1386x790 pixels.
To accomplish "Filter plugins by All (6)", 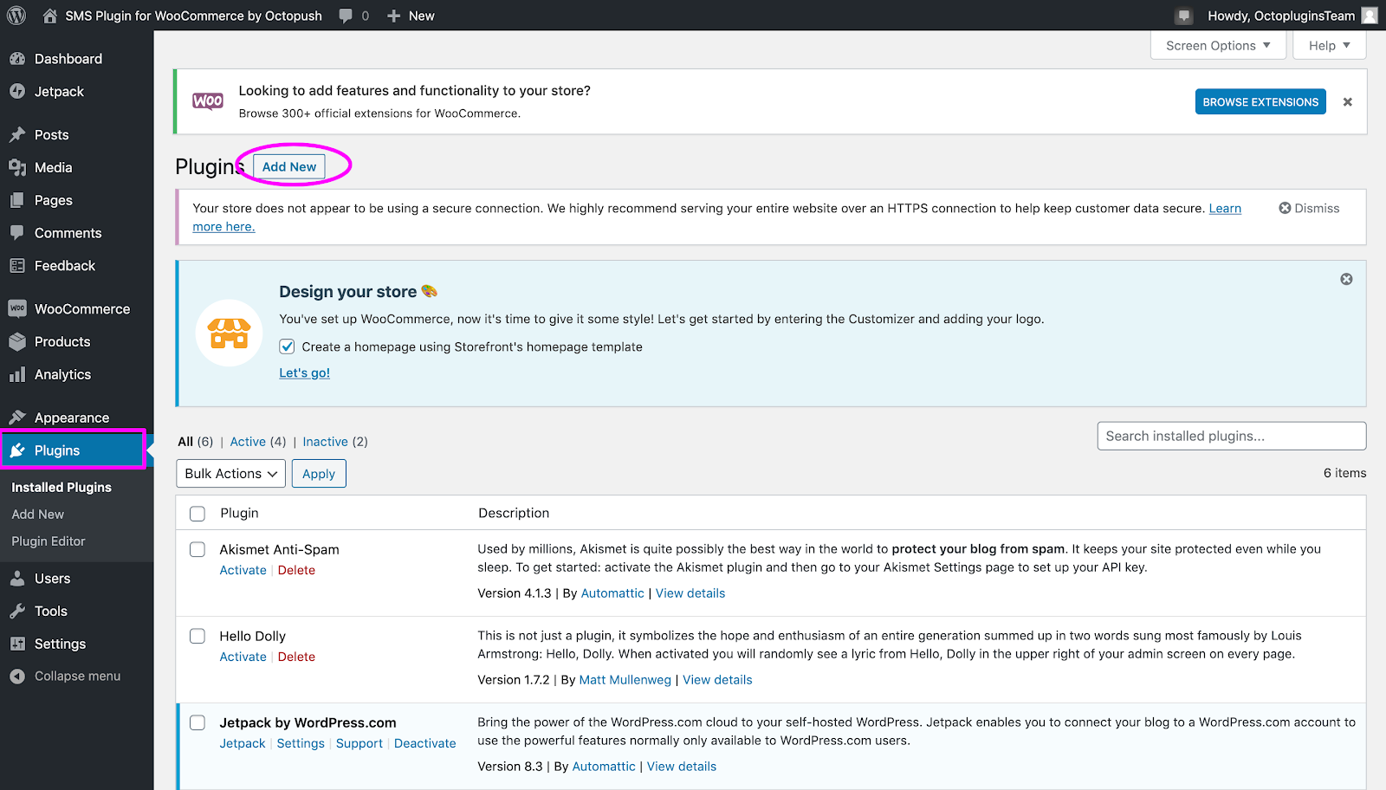I will point(195,442).
